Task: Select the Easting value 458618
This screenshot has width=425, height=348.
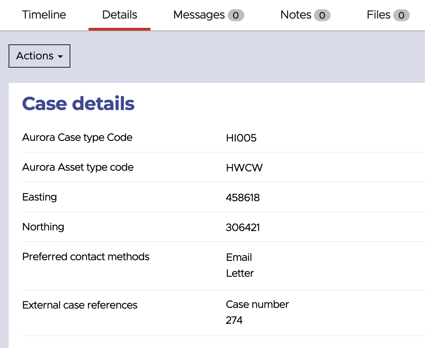Action: coord(243,198)
